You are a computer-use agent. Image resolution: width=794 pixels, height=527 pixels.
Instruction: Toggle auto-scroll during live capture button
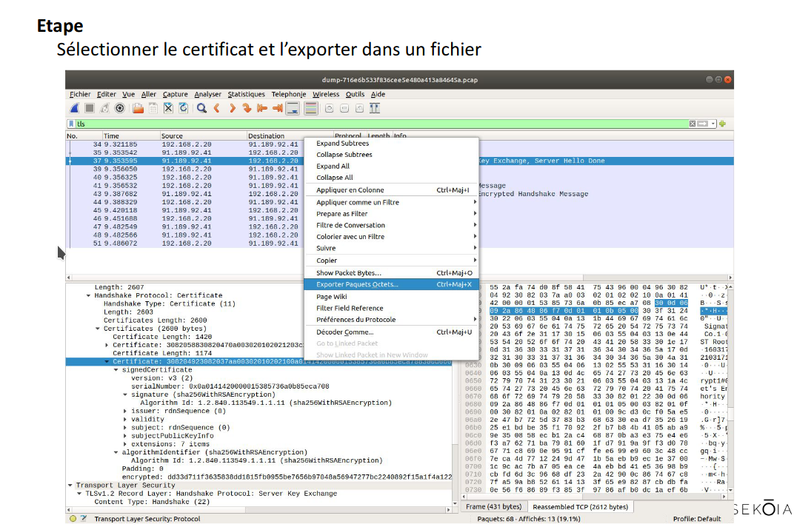click(293, 109)
